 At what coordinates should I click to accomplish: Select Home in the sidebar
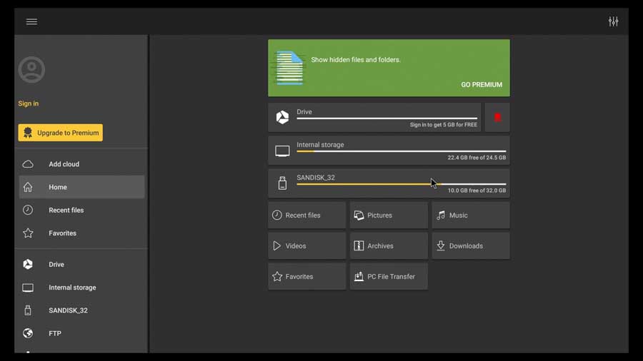81,187
